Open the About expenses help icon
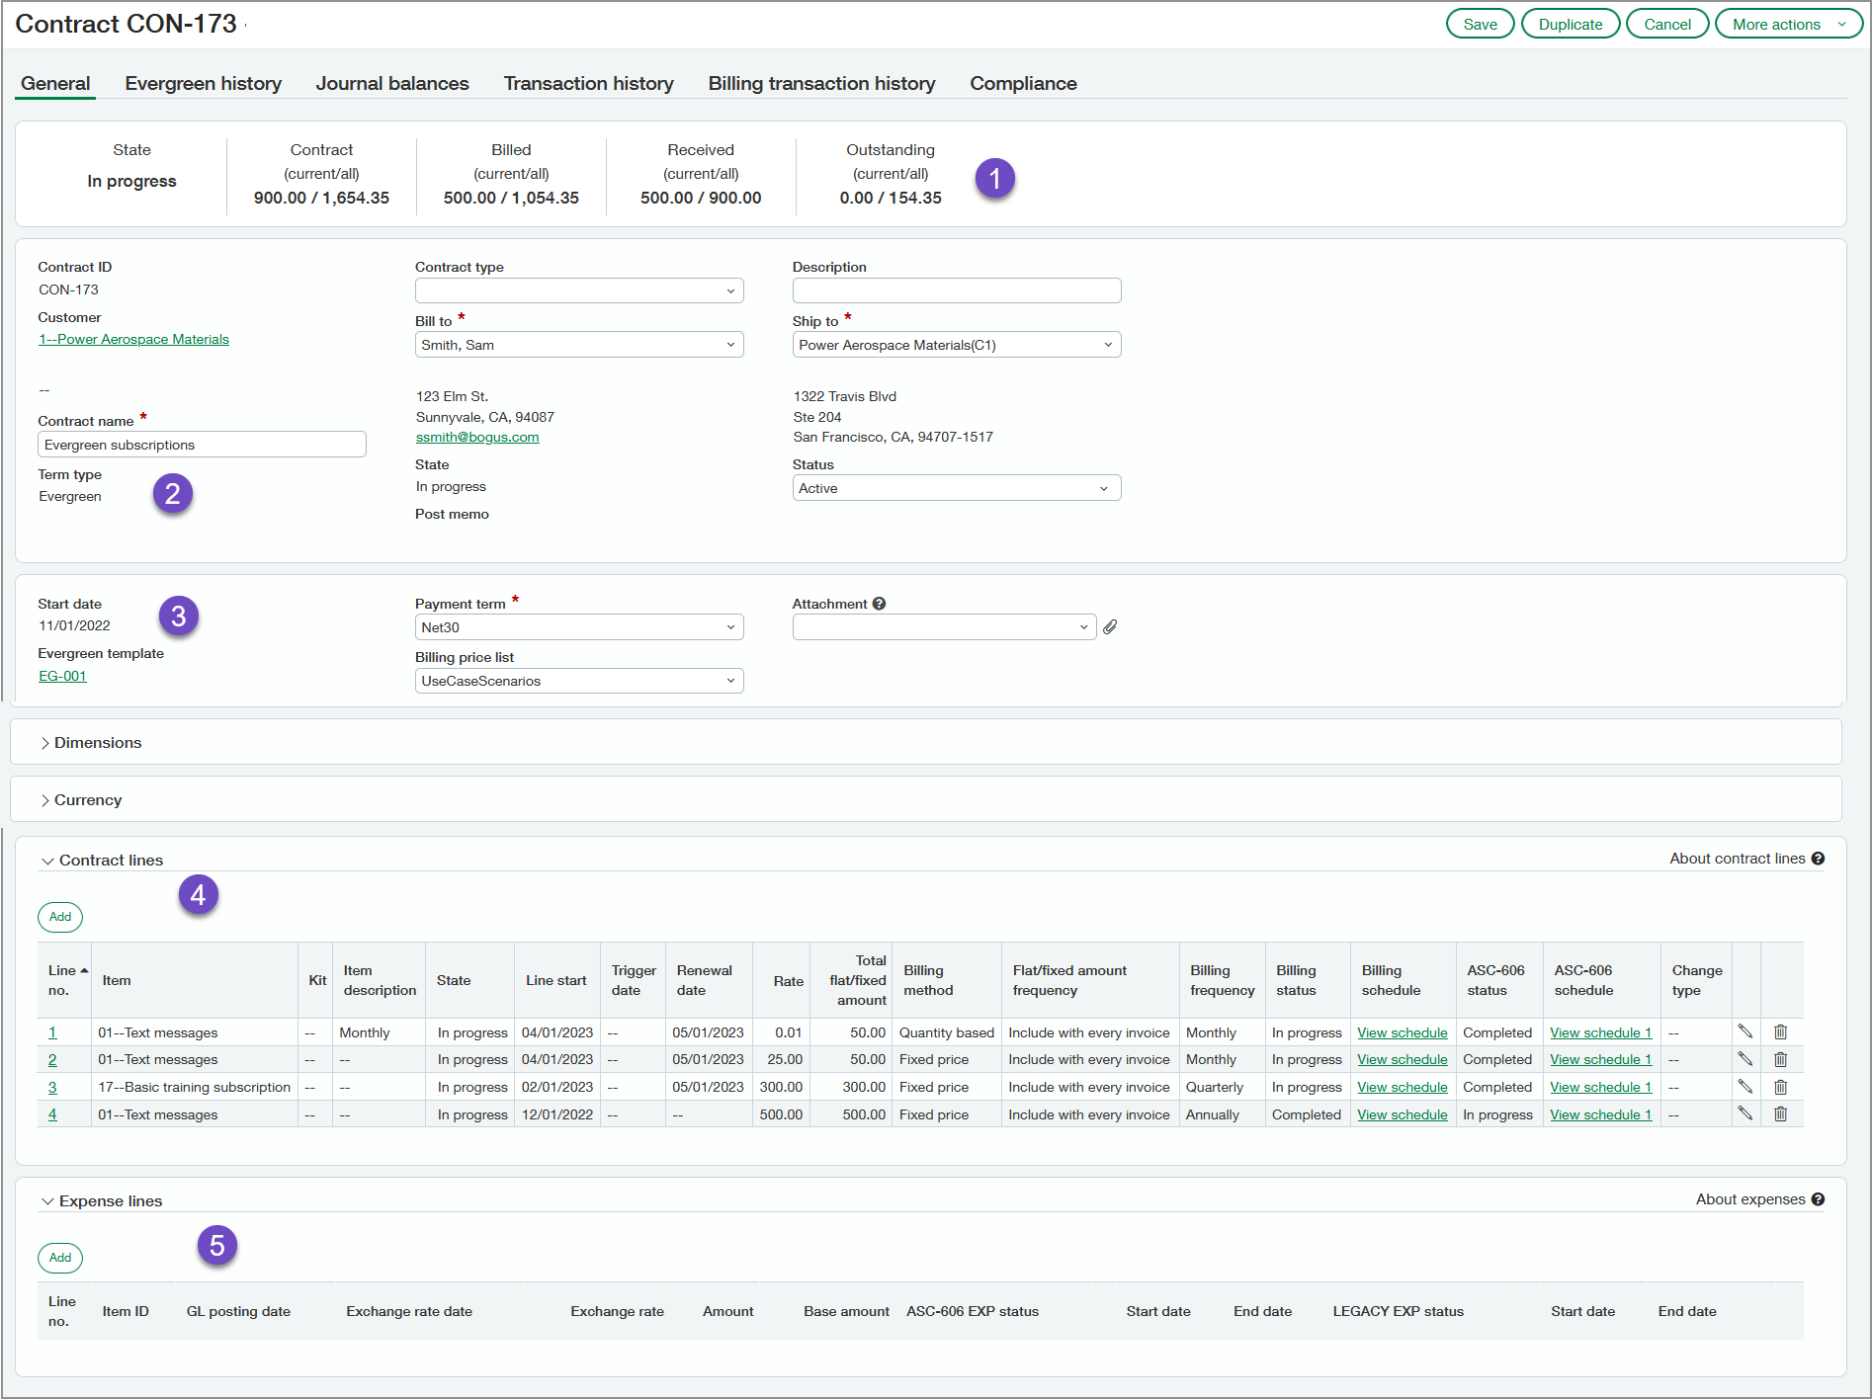Image resolution: width=1872 pixels, height=1399 pixels. tap(1820, 1198)
